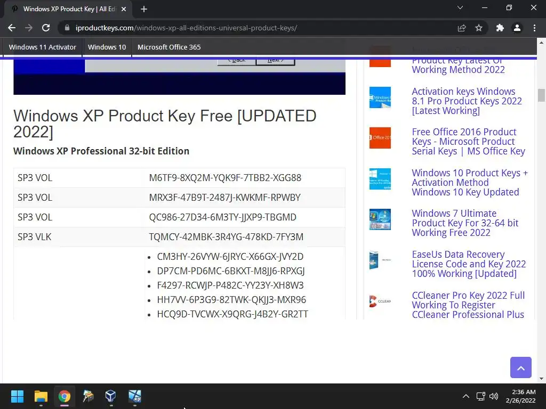Image resolution: width=546 pixels, height=409 pixels.
Task: Close the Windows XP Product Key tab
Action: coord(124,9)
